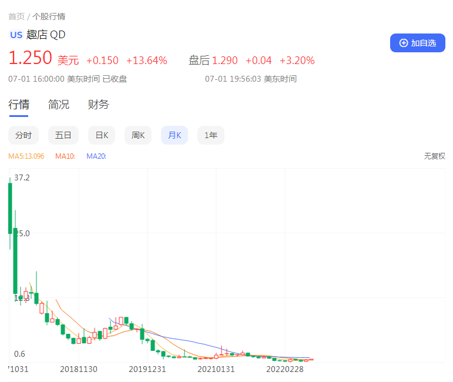Select the 日K chart period
Image resolution: width=453 pixels, height=382 pixels.
tap(102, 135)
